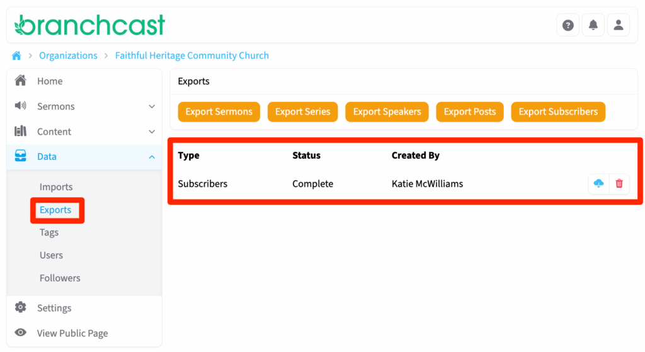Viewport: 645px width, 352px height.
Task: Delete the Subscribers export with trash icon
Action: click(x=619, y=183)
